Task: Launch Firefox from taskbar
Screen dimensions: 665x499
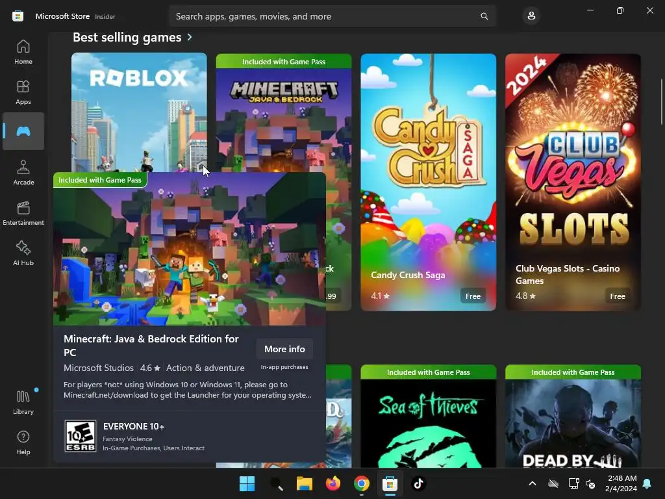Action: (x=333, y=483)
